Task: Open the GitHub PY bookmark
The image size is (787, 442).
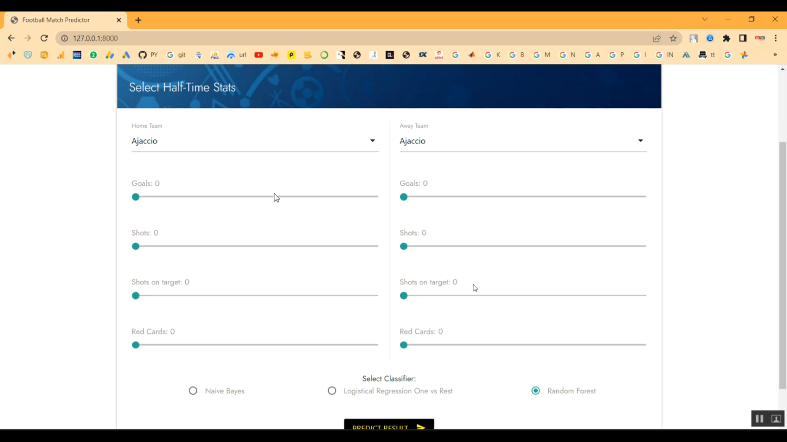Action: click(148, 55)
